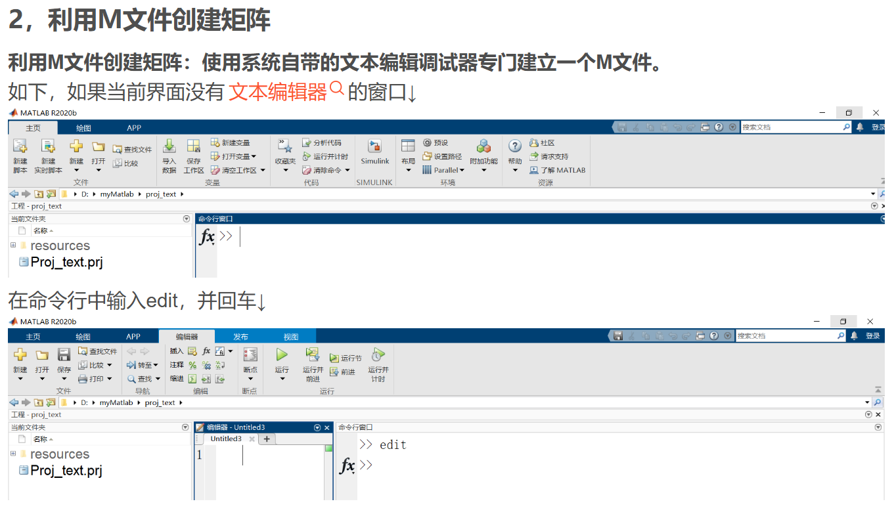The width and height of the screenshot is (894, 512).
Task: Click Find Files (查找文件) in lower editor tab
Action: (97, 351)
